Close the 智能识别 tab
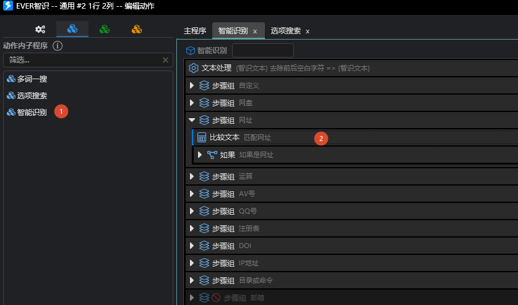The image size is (518, 305). [255, 31]
